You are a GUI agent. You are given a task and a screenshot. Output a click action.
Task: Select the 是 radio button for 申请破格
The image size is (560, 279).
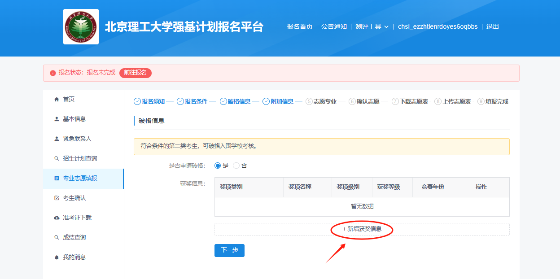(x=218, y=166)
